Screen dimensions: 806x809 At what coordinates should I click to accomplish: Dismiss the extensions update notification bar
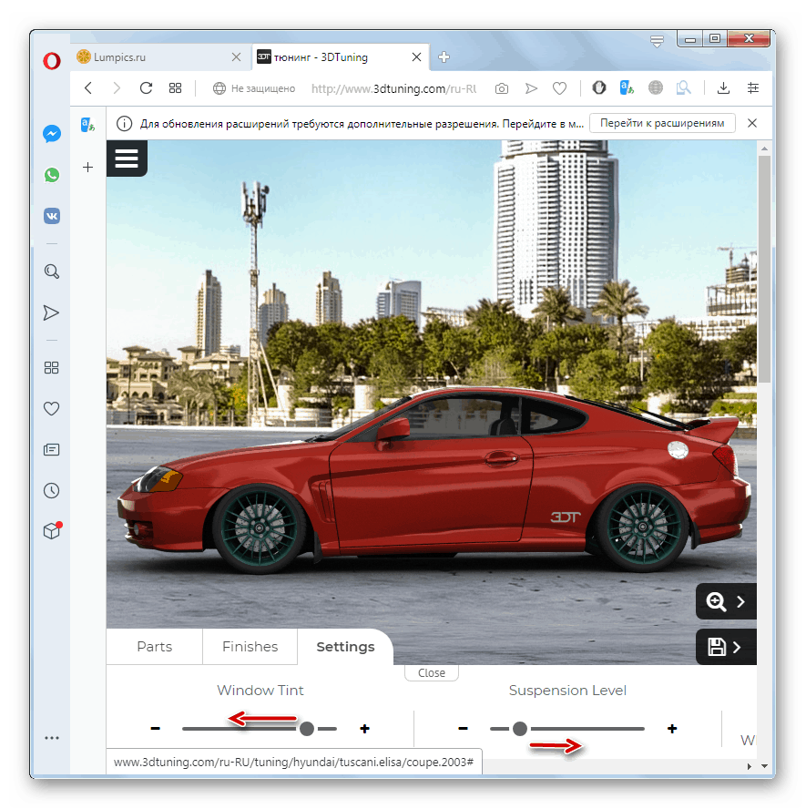tap(752, 123)
